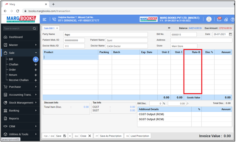This screenshot has width=236, height=142.
Task: Switch to the Sale Bill 1 tab
Action: click(49, 28)
